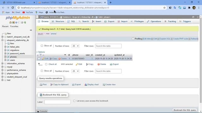Click the Delete icon in With selected row
The image size is (202, 113).
(98, 64)
